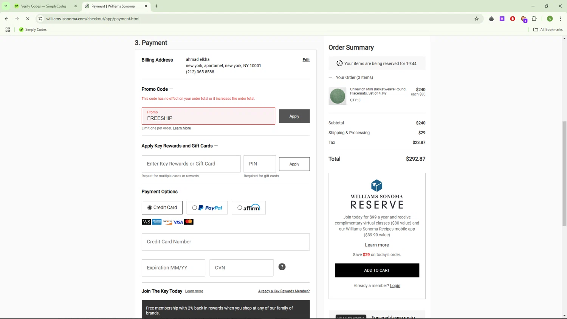Focus the address bar URL
The width and height of the screenshot is (567, 319).
point(93,19)
